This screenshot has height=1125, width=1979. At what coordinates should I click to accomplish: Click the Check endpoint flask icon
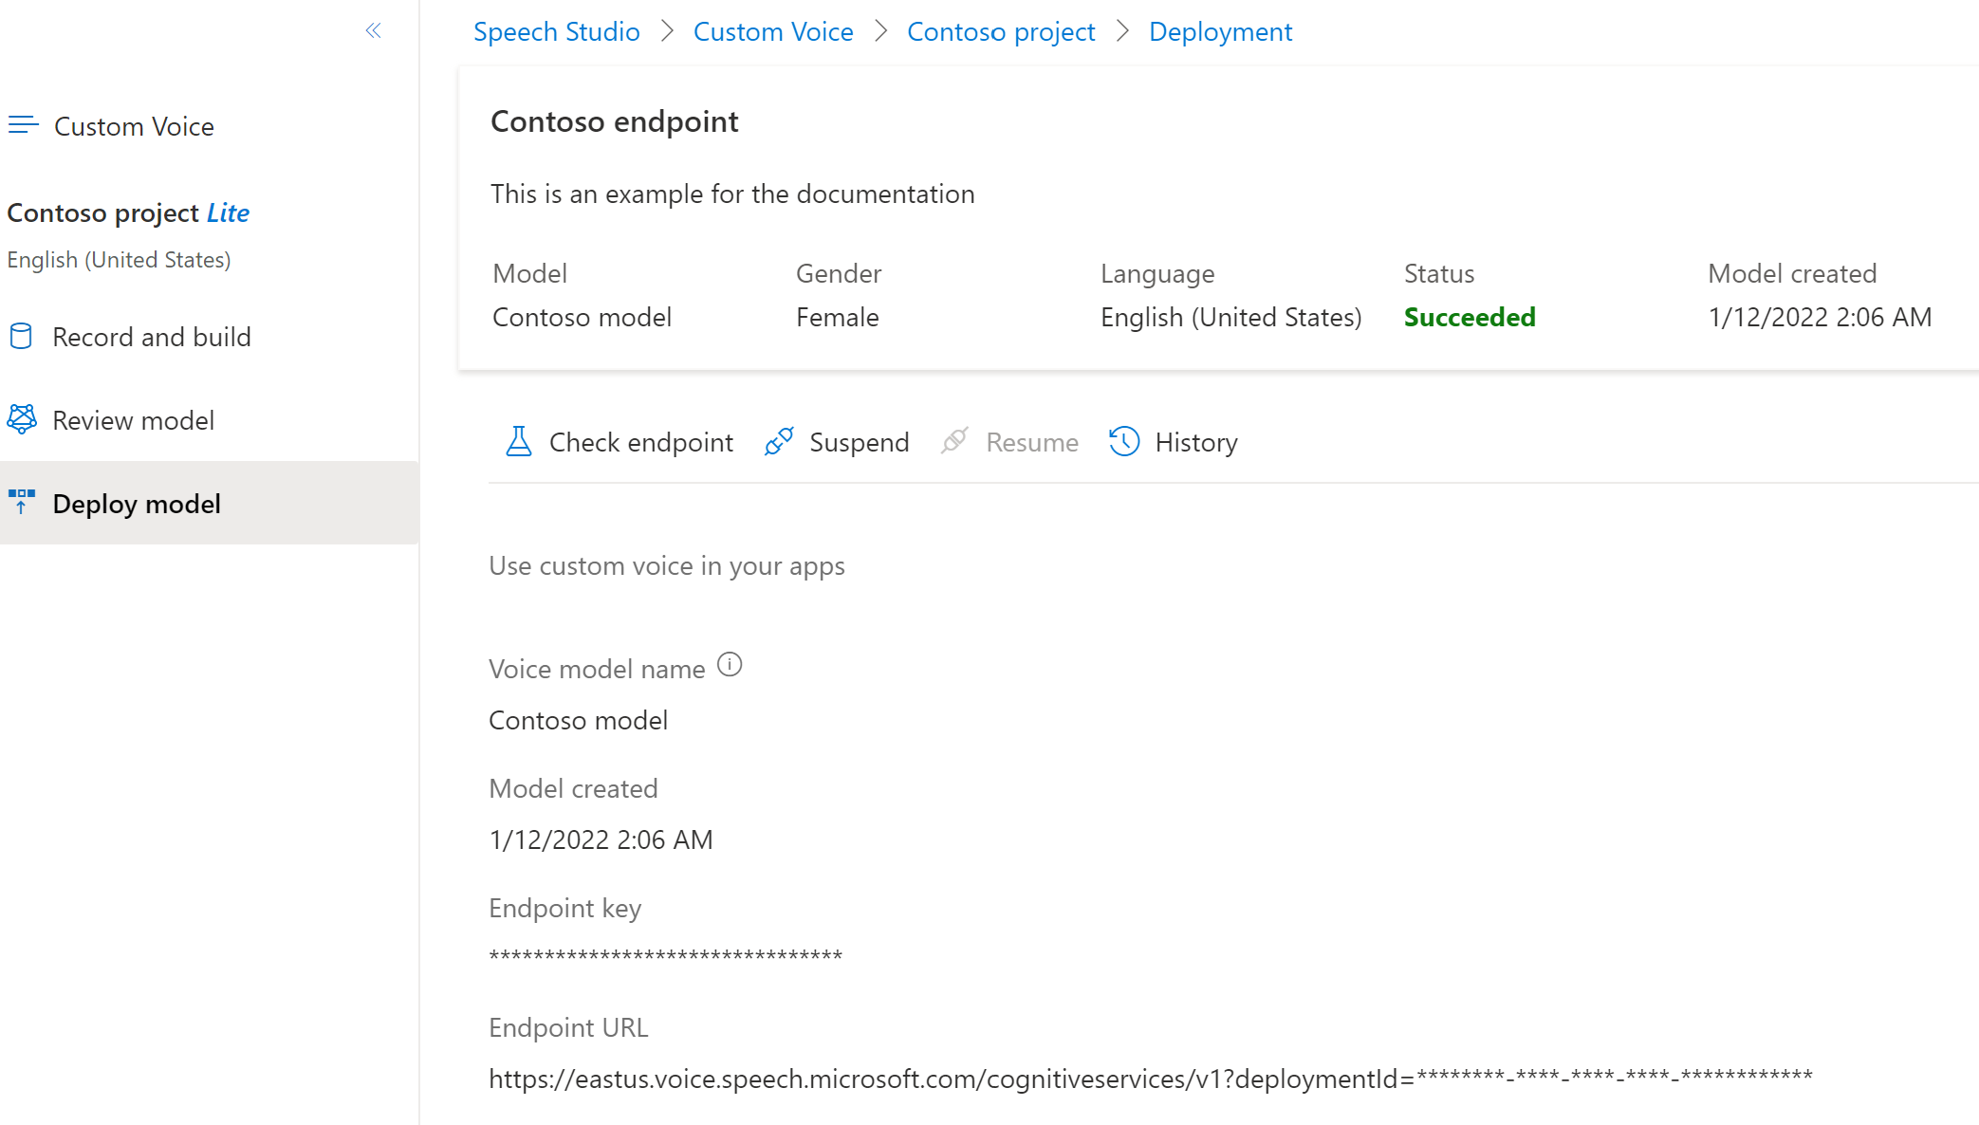519,442
